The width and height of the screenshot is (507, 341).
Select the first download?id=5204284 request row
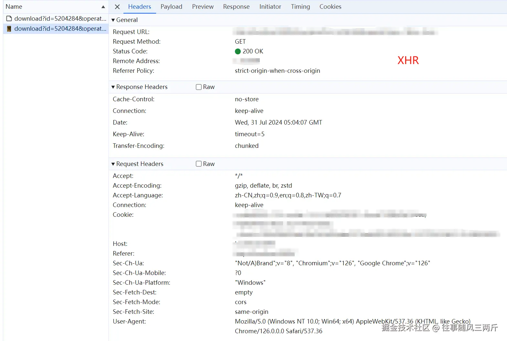[x=56, y=19]
